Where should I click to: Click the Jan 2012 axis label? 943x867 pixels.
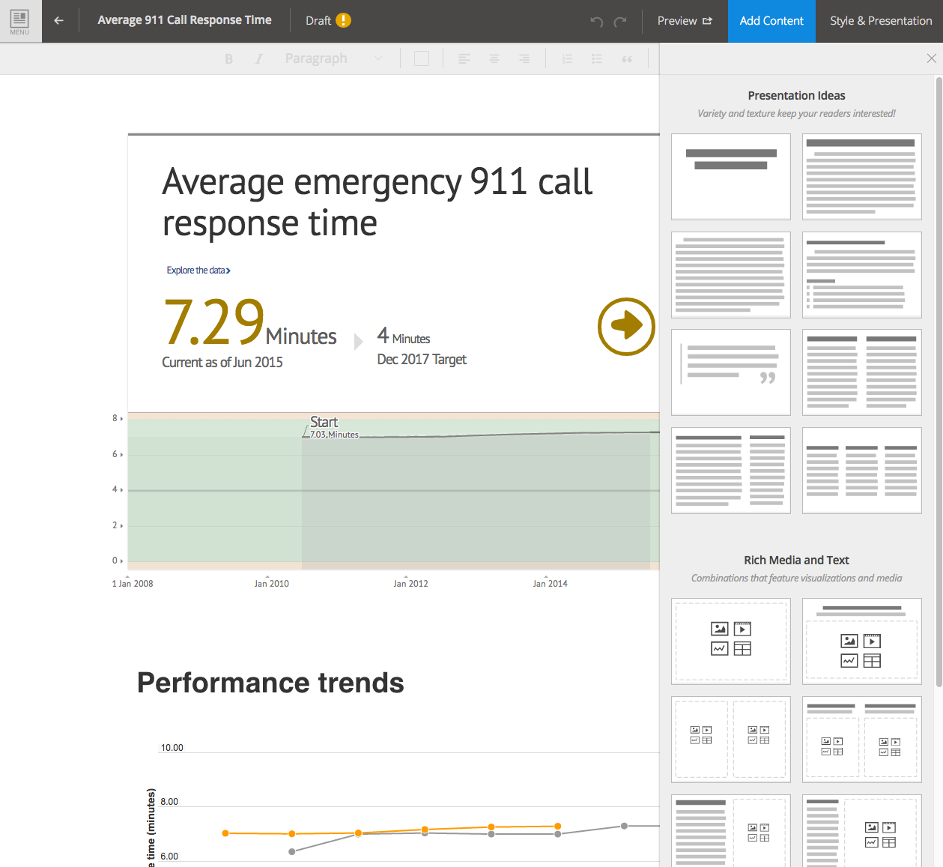(x=410, y=584)
